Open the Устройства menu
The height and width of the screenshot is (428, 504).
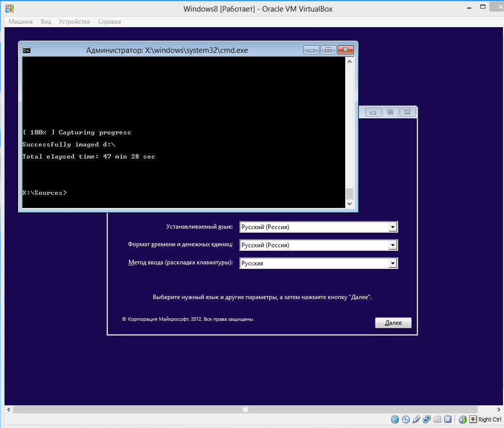pos(74,22)
